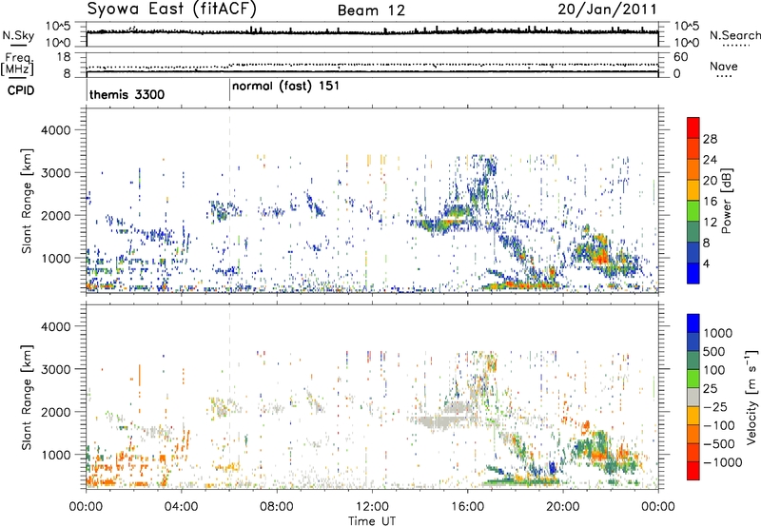
Task: Click the '08:00' time tick label
Action: (x=277, y=507)
